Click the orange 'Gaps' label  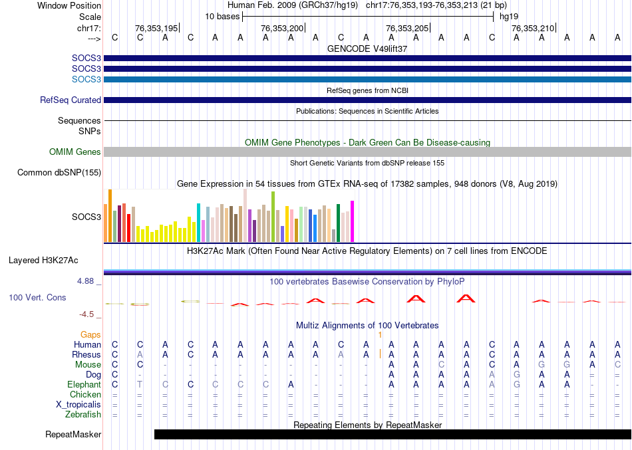coord(90,335)
